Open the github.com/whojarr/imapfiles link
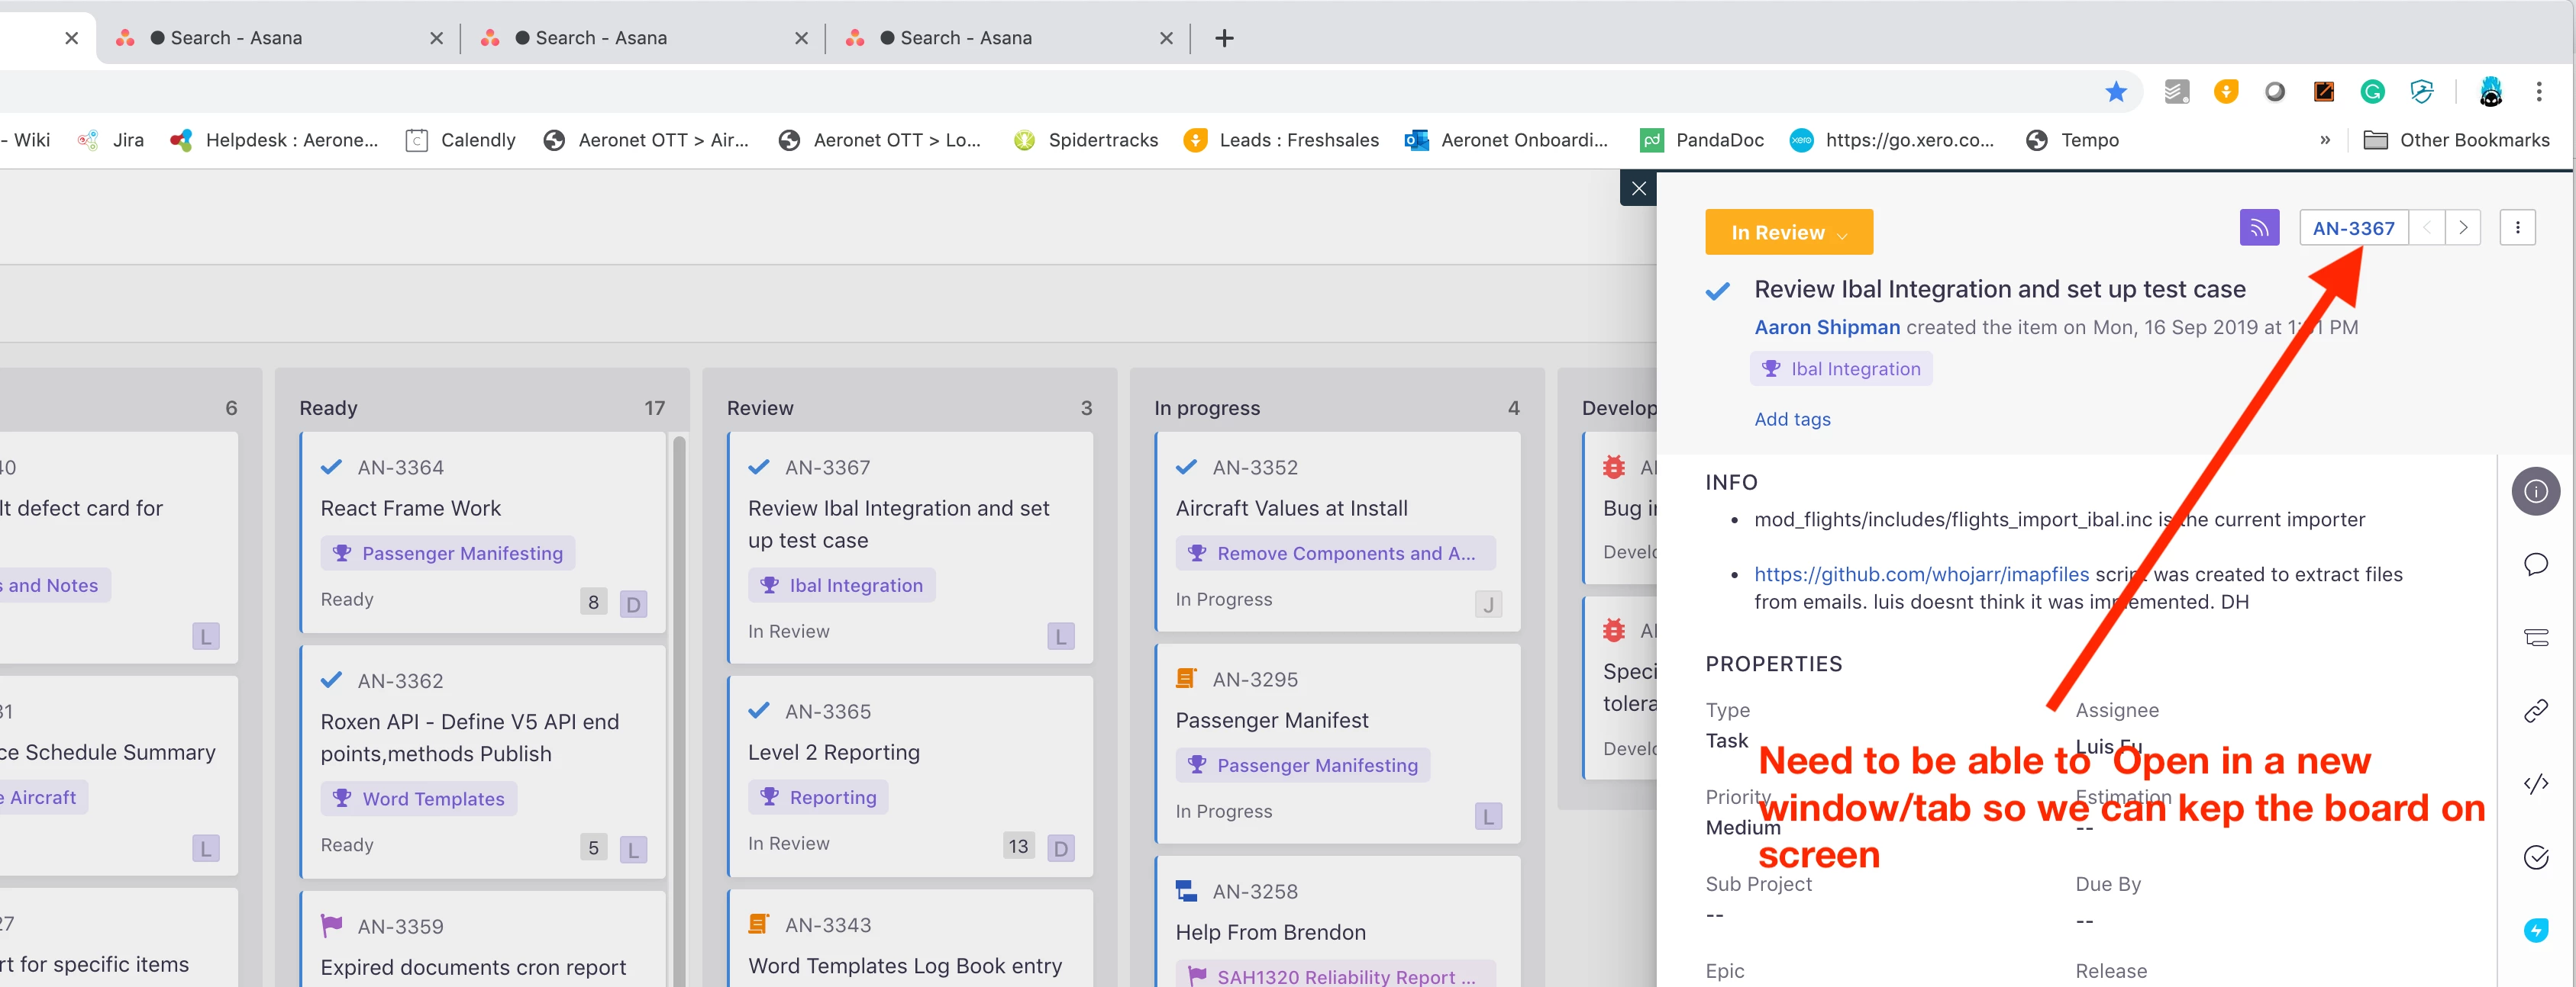 1921,574
